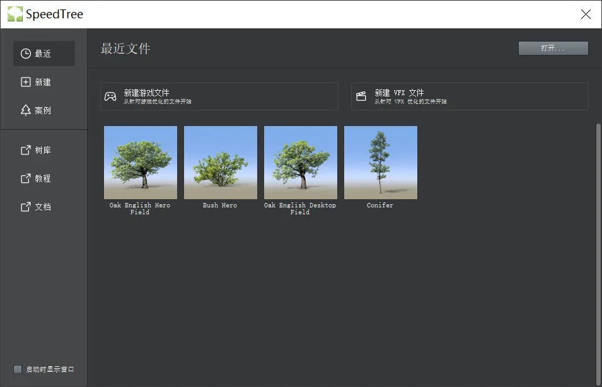Open the Oak English Hero Field thumbnail

point(141,163)
